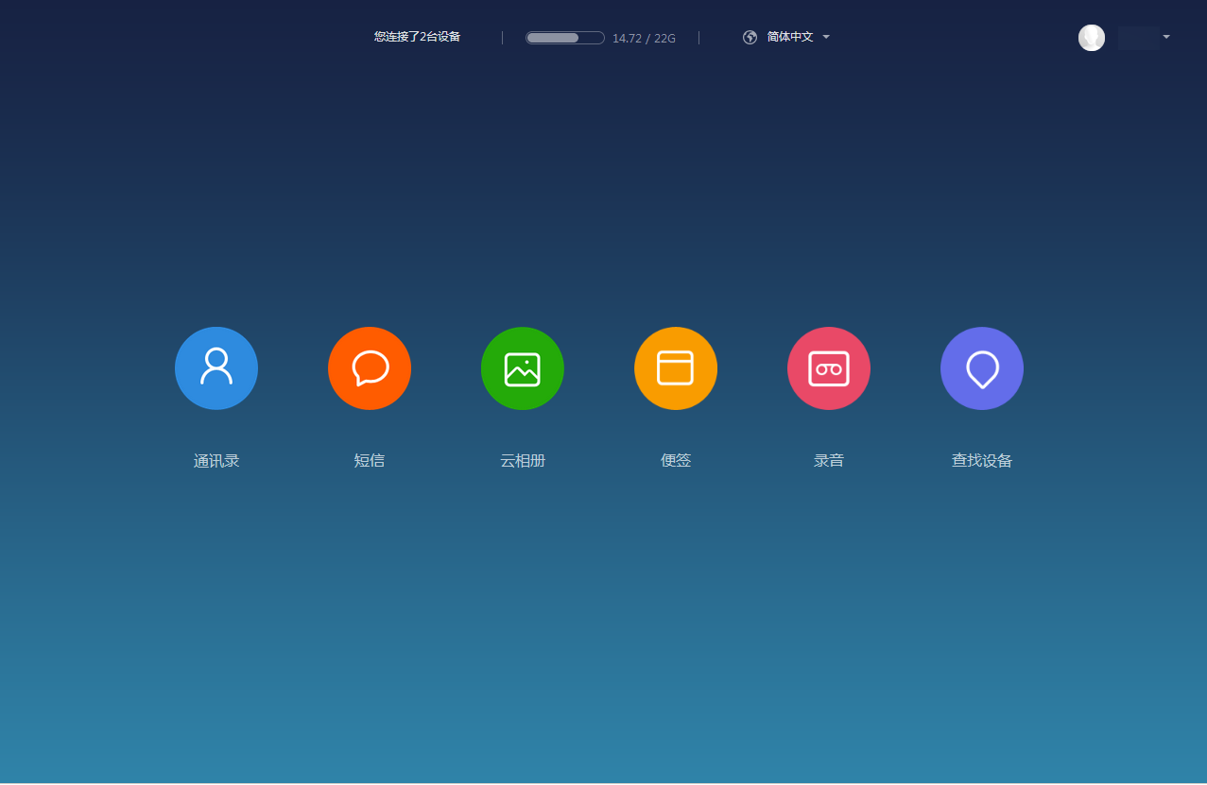
Task: Open the Recordings (录音) pink icon
Action: 829,368
